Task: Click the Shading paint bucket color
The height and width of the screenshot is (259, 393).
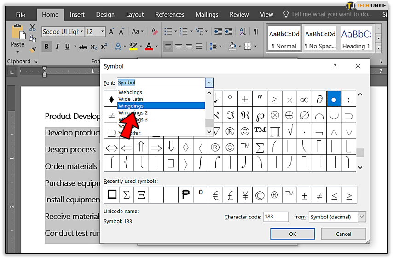Action: click(x=232, y=47)
